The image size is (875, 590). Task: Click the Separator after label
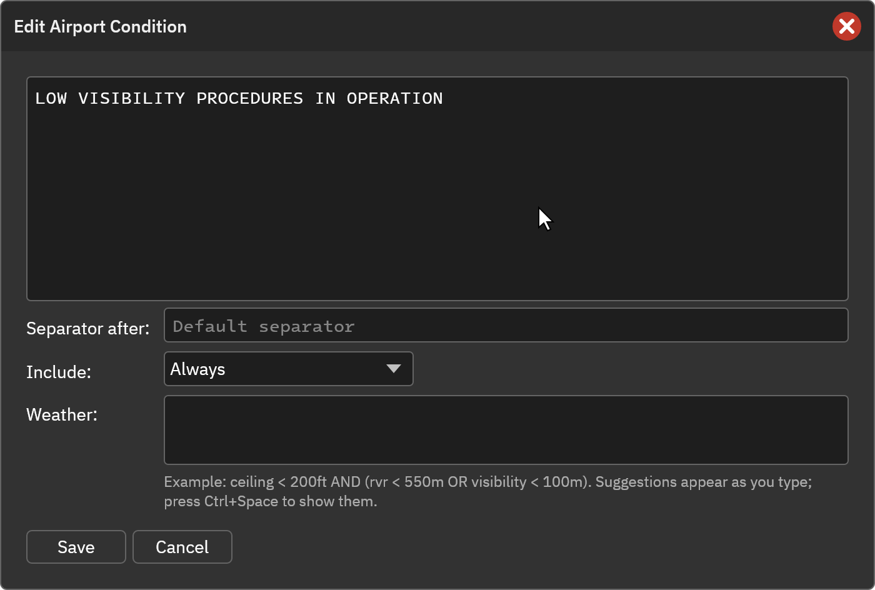(x=88, y=328)
